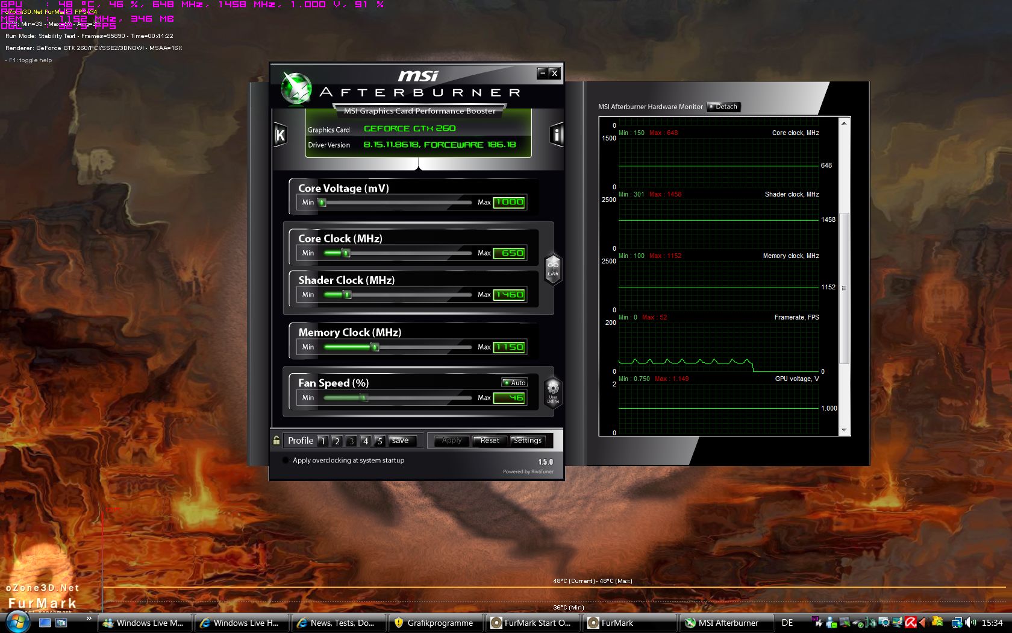Enable Apply overclocking at system startup
The width and height of the screenshot is (1012, 633).
pyautogui.click(x=285, y=461)
